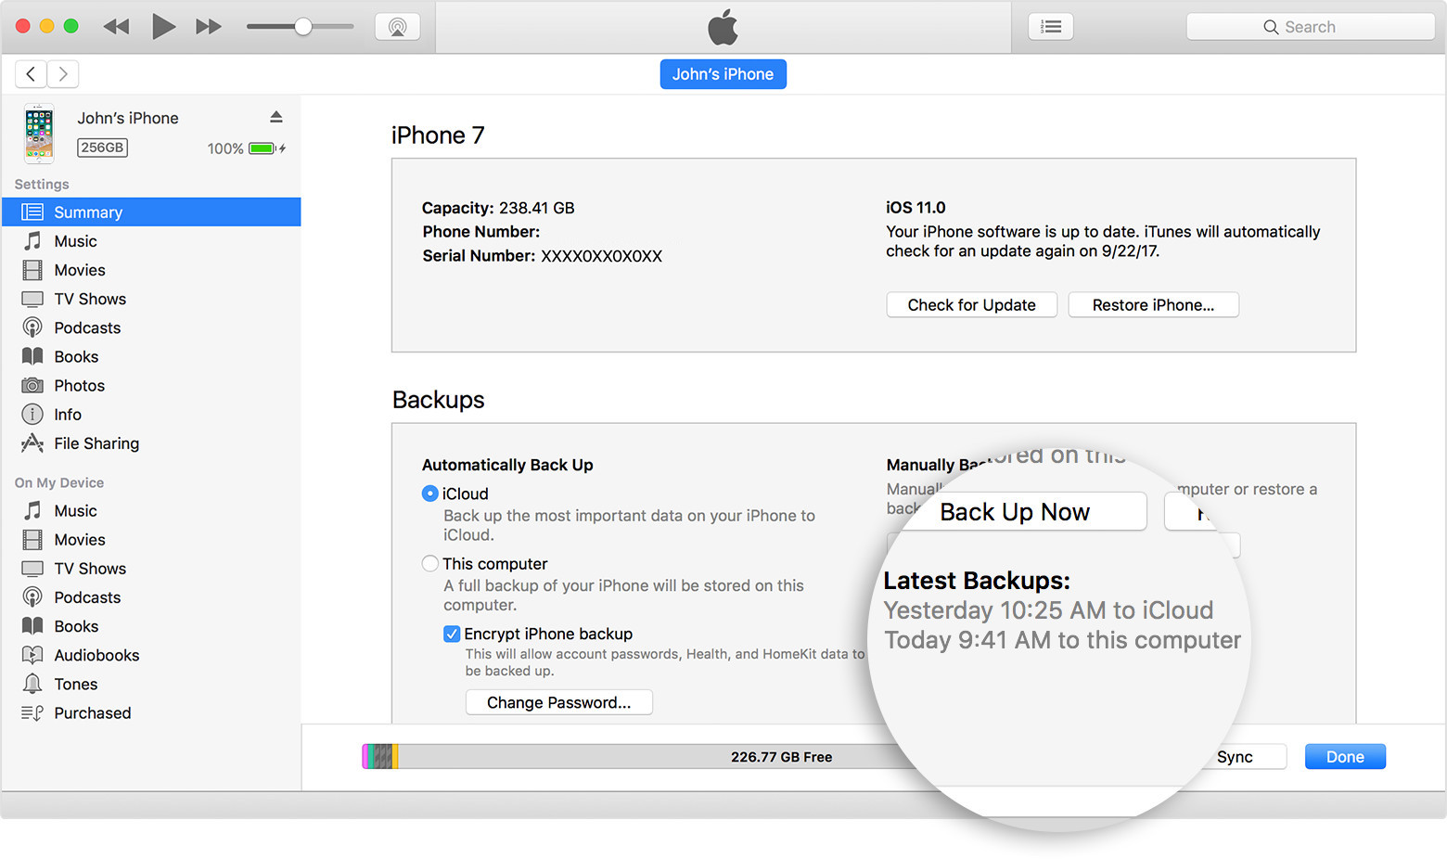
Task: Open the AirPlay output button
Action: (398, 27)
